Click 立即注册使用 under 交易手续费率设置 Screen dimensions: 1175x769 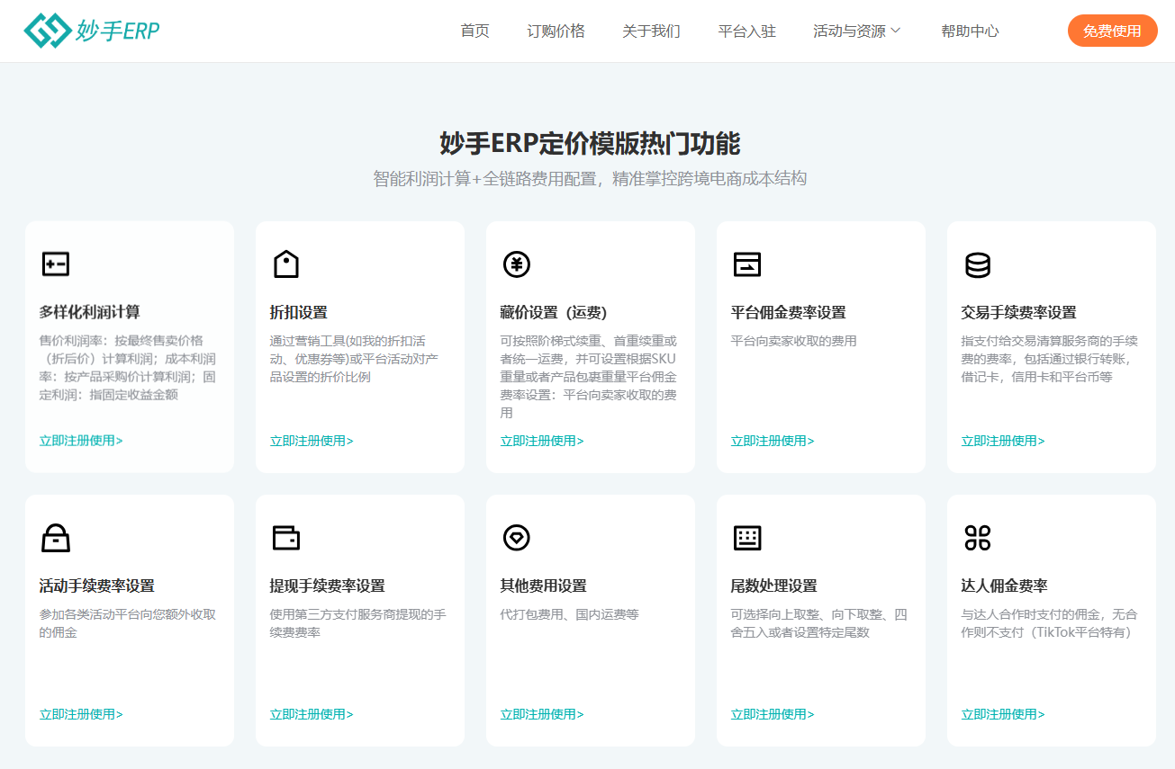point(1003,441)
